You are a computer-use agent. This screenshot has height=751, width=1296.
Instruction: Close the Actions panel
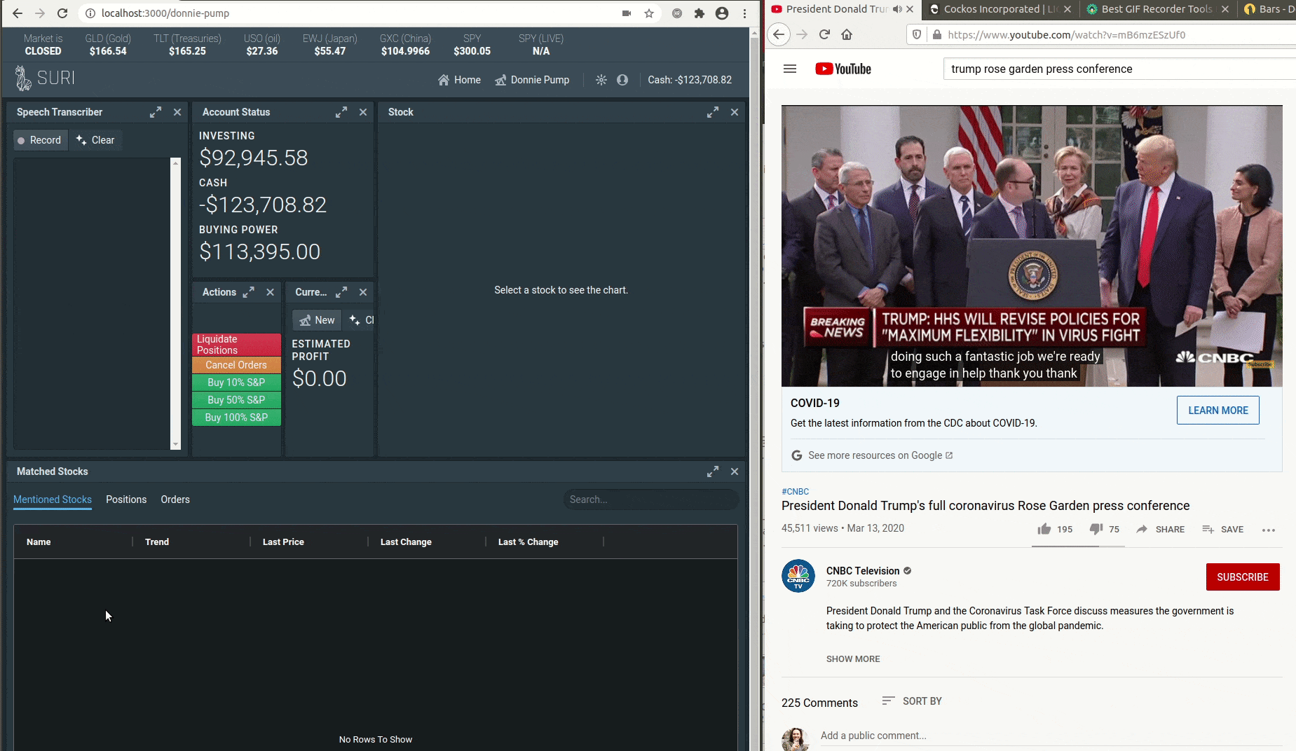tap(270, 292)
